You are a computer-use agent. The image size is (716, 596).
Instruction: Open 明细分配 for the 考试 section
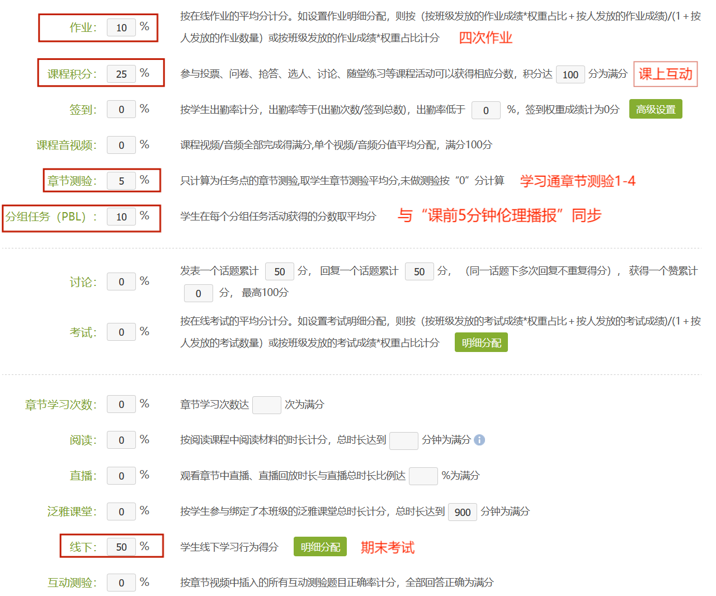coord(481,342)
